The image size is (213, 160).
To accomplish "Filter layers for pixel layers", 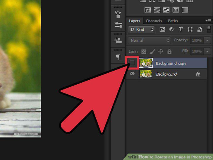I will click(x=162, y=29).
